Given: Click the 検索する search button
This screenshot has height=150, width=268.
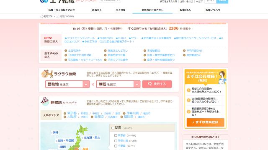Looking at the screenshot, I should (x=157, y=84).
